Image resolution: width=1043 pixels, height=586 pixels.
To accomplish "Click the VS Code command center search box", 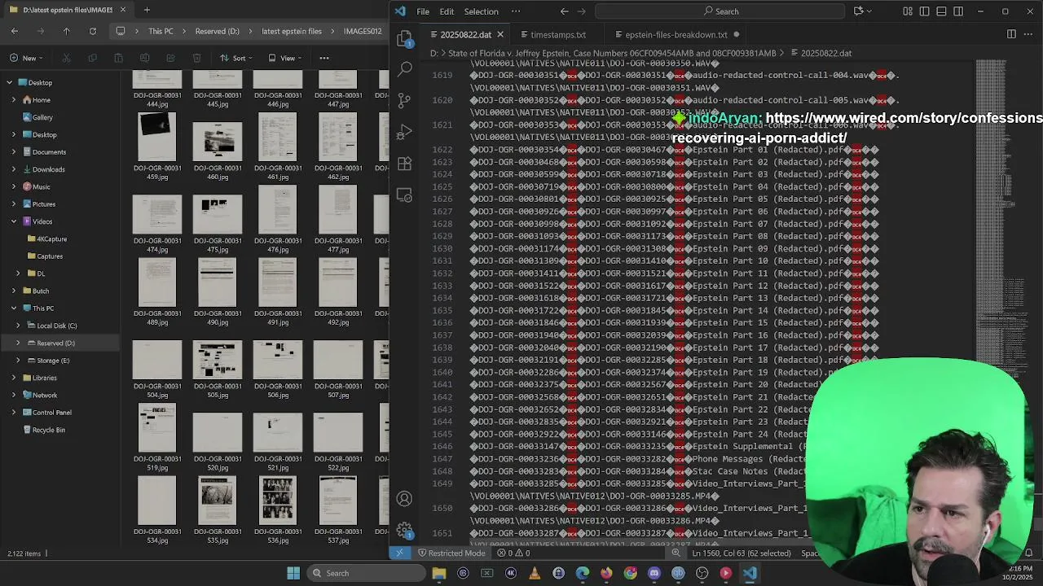I will pyautogui.click(x=721, y=11).
